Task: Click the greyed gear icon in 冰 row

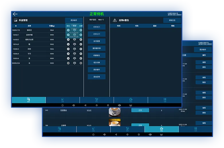Action: 81,63
